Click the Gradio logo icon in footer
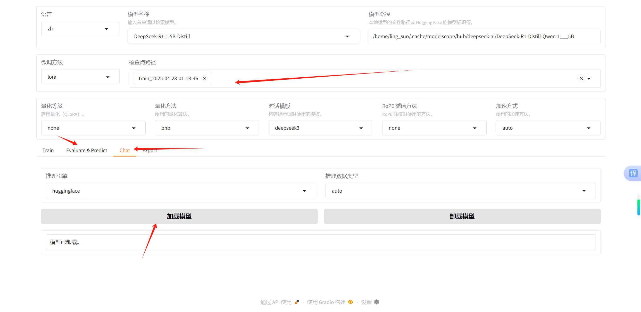Image resolution: width=641 pixels, height=312 pixels. (x=351, y=302)
